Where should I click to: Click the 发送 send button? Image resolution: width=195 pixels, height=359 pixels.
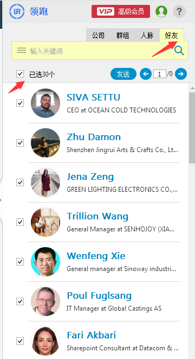coord(123,74)
